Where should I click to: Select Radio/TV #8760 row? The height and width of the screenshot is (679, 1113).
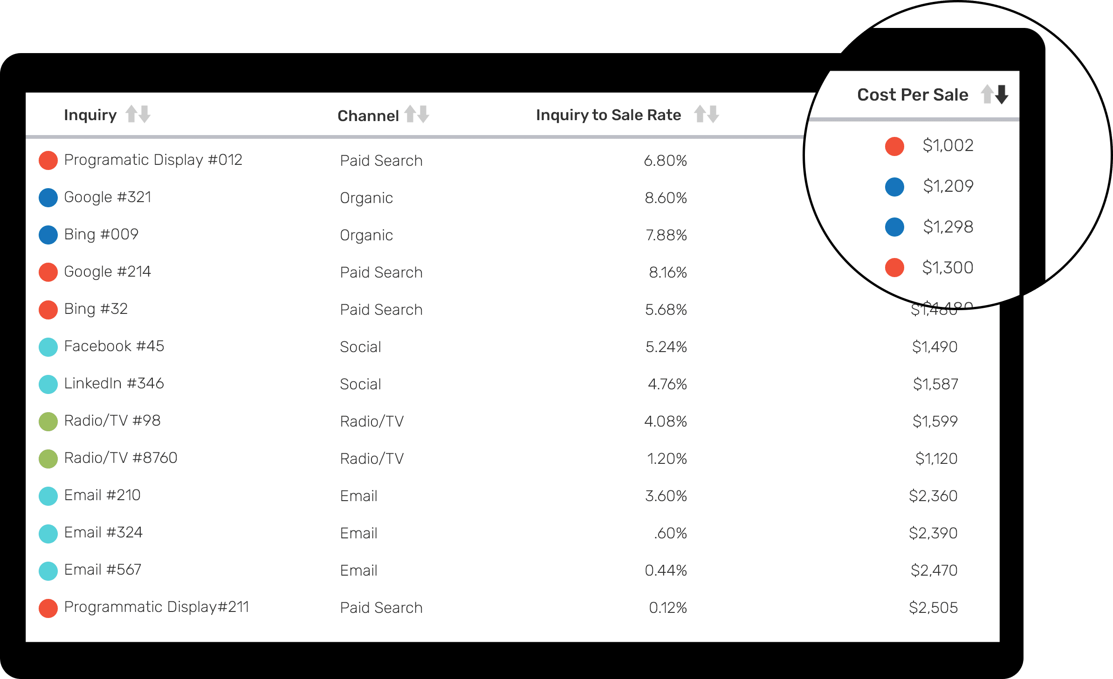click(x=513, y=458)
